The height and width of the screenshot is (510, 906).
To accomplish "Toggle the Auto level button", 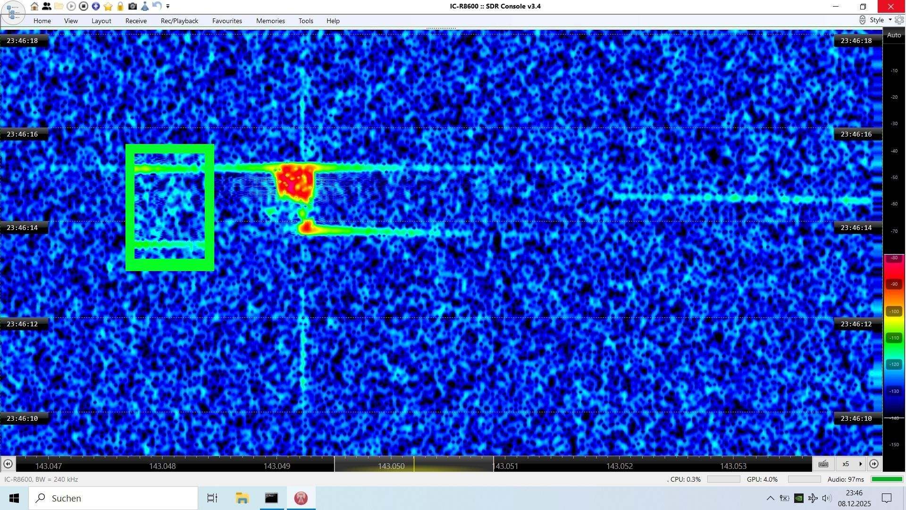I will click(x=894, y=35).
